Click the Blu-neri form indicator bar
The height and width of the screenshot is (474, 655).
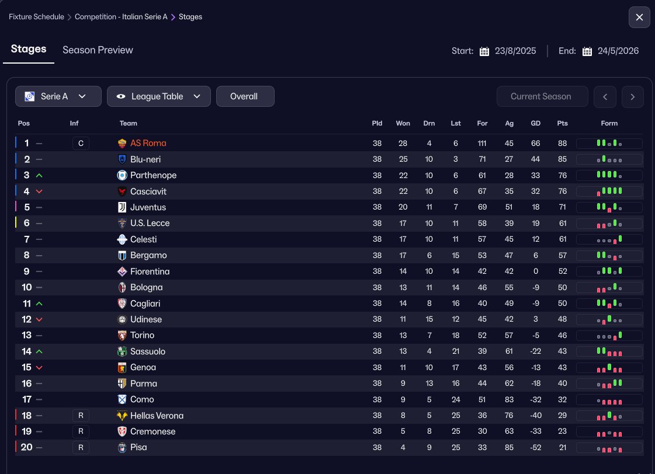609,159
